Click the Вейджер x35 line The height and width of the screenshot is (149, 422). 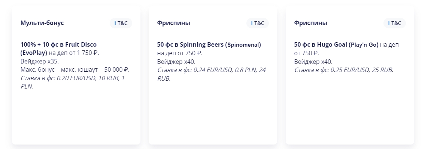[40, 61]
